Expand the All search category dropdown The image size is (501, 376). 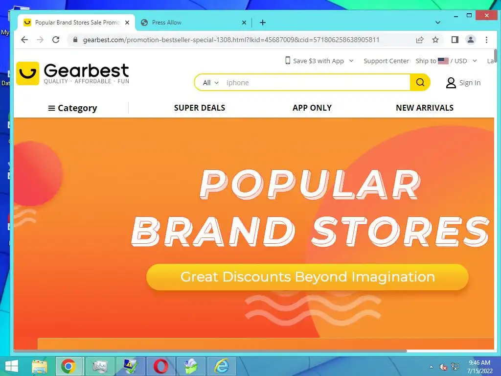click(210, 82)
